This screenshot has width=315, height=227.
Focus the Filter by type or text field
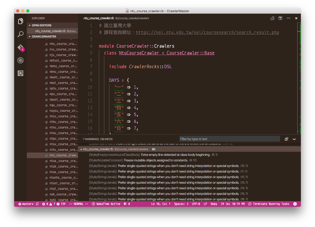click(x=230, y=139)
